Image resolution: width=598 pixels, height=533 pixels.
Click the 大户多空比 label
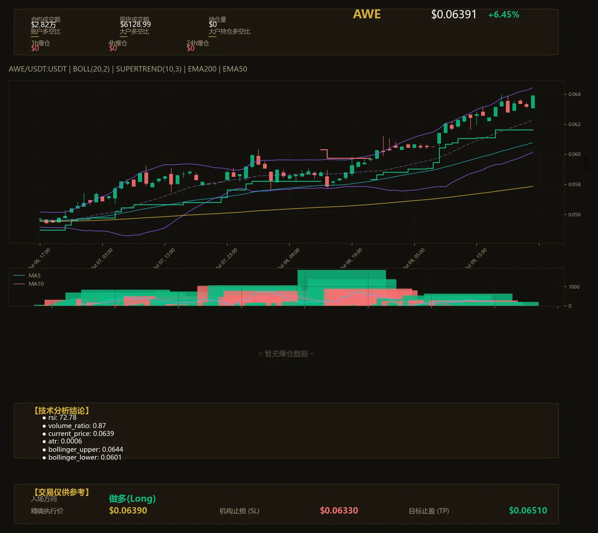(134, 31)
